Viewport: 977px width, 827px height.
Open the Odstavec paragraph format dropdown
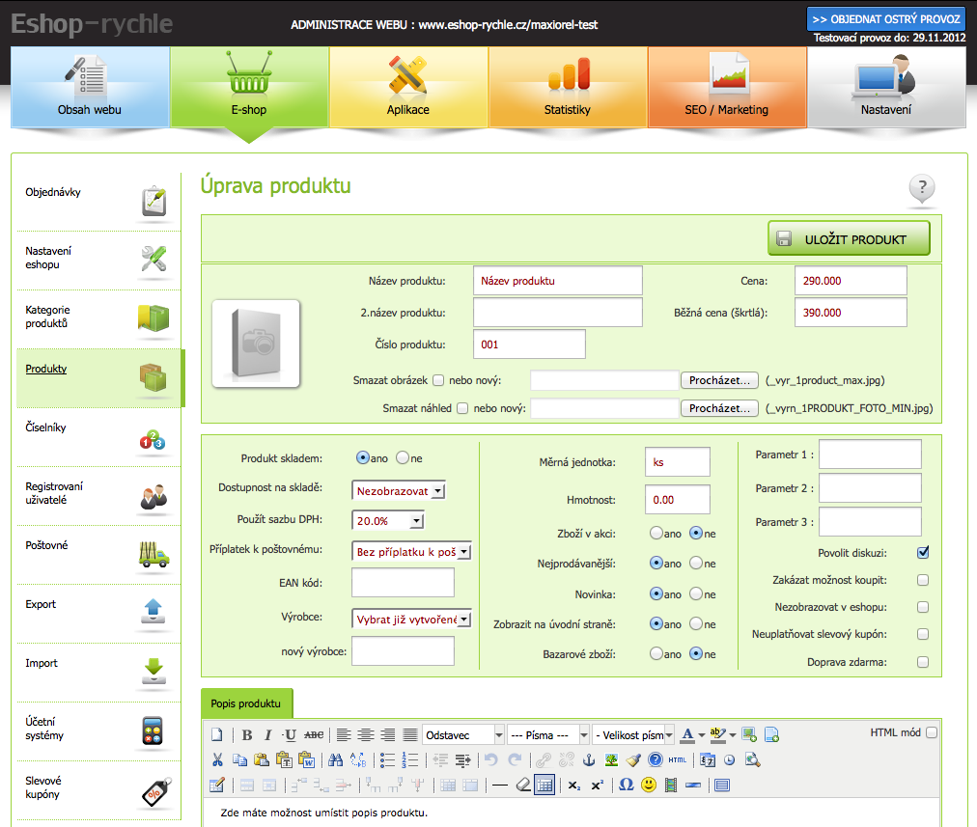pos(463,735)
